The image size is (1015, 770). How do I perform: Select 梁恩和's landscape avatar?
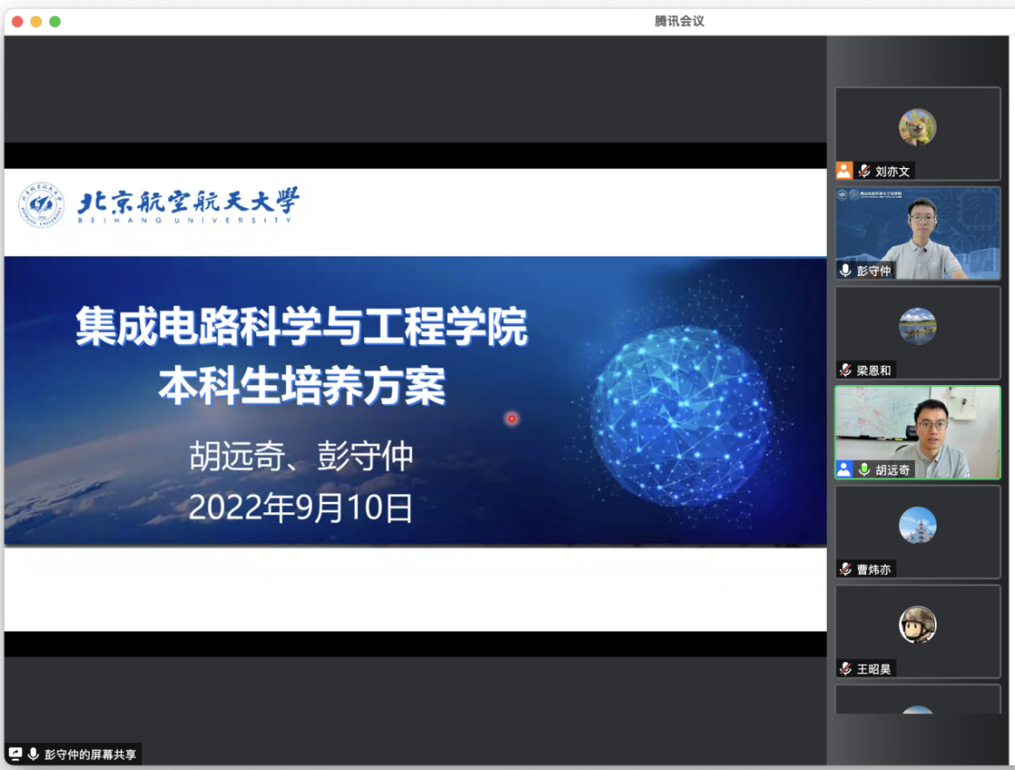point(917,326)
